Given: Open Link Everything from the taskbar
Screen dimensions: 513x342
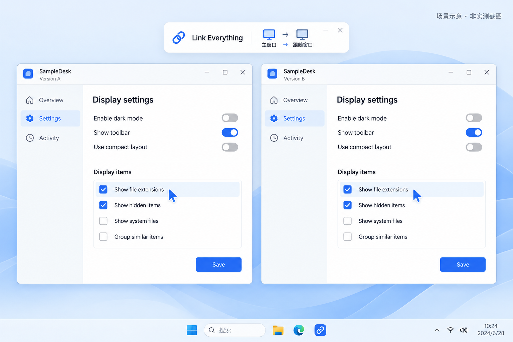Looking at the screenshot, I should (320, 330).
